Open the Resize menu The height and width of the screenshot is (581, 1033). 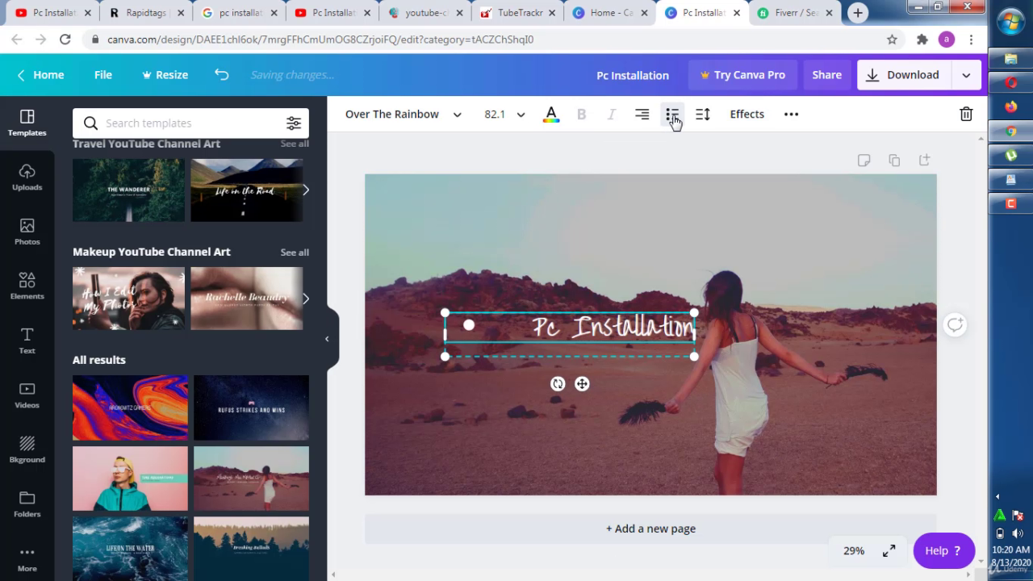(x=165, y=75)
